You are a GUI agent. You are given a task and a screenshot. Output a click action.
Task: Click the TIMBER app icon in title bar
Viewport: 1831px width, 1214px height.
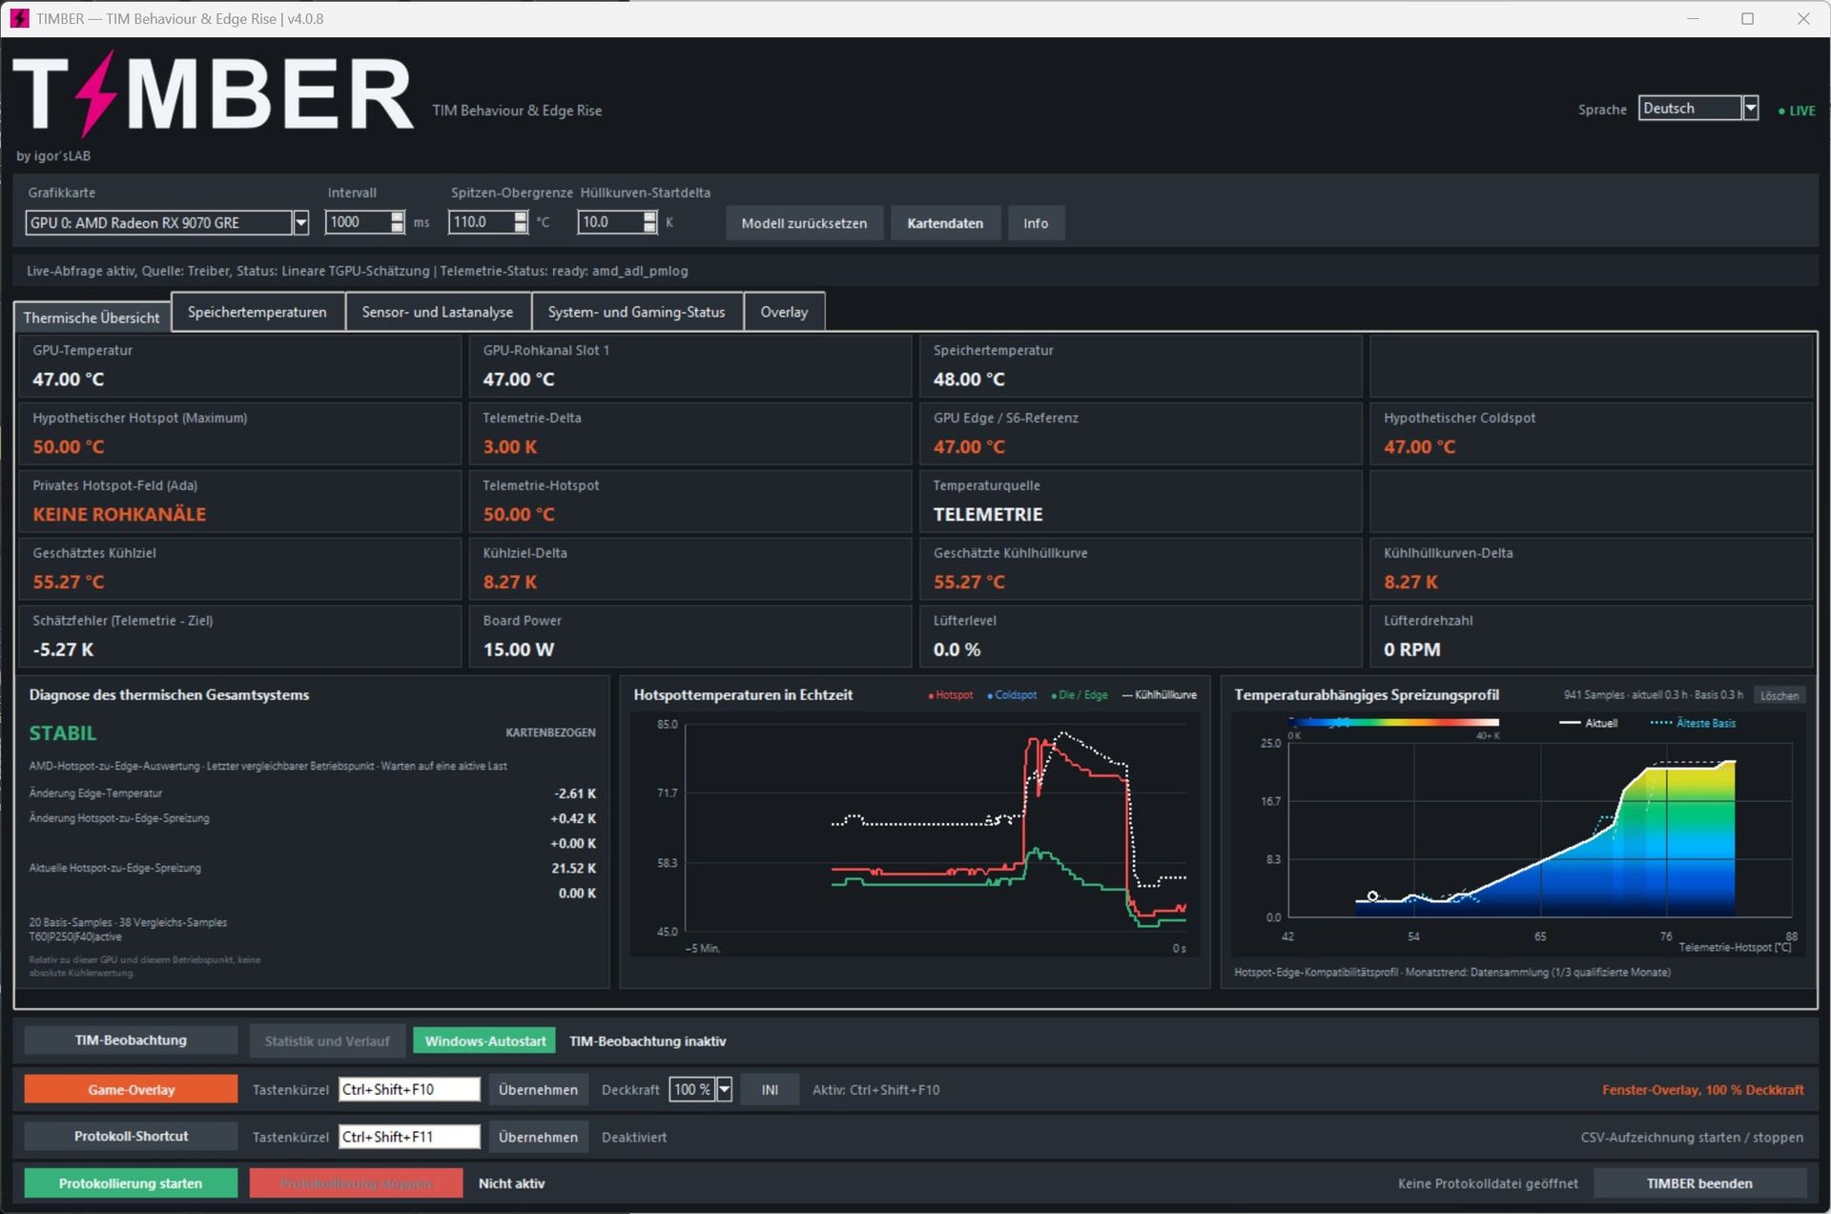(19, 18)
